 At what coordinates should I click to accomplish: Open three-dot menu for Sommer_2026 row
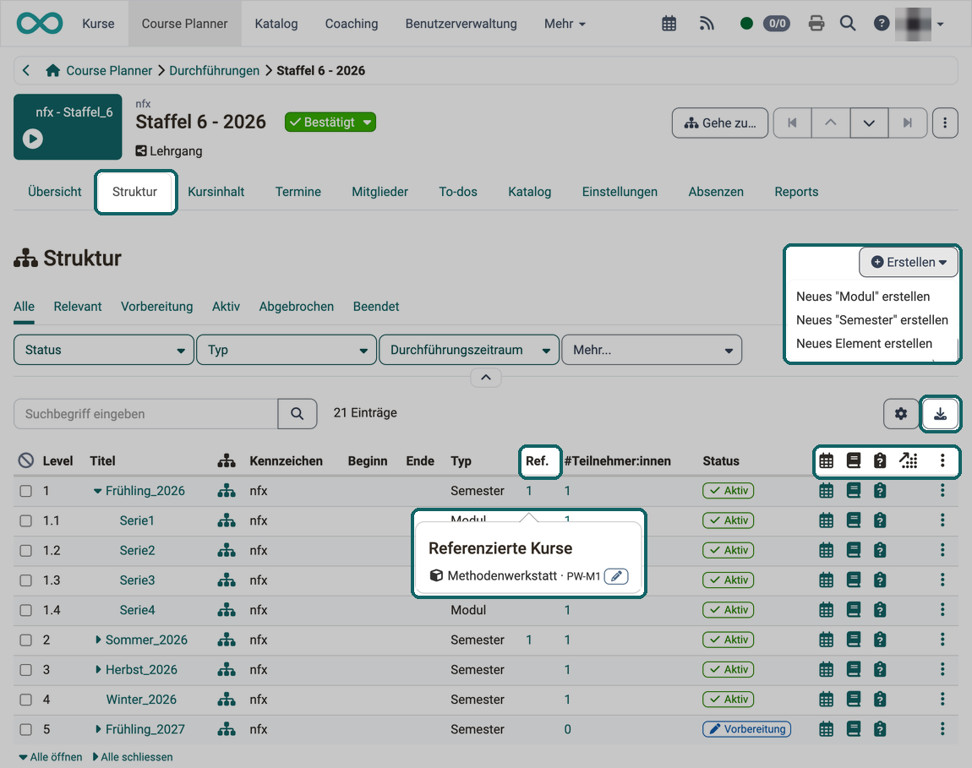(x=942, y=640)
